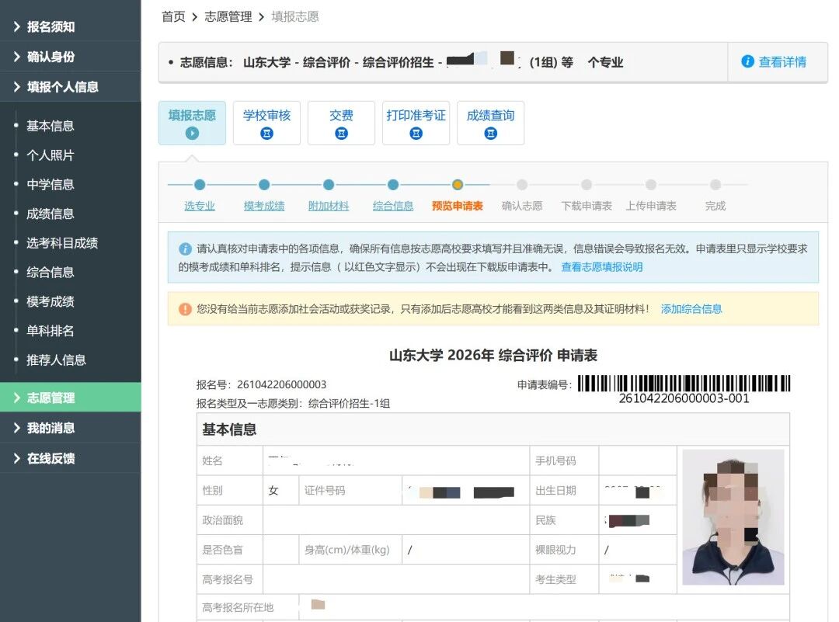The height and width of the screenshot is (622, 839).
Task: Click the 选专业 step link
Action: (200, 206)
